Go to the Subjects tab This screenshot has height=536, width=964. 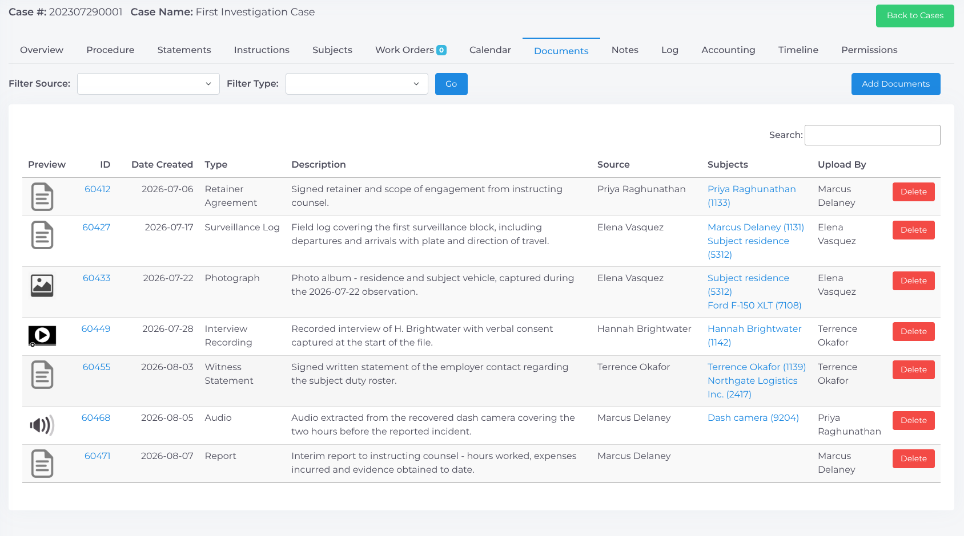(x=332, y=50)
